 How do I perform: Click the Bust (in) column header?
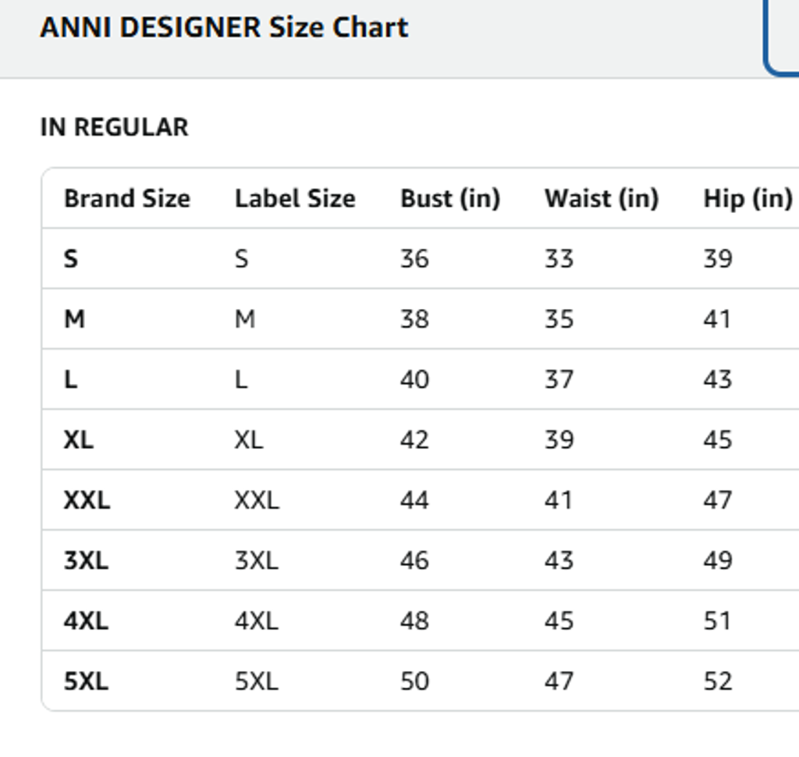449,199
